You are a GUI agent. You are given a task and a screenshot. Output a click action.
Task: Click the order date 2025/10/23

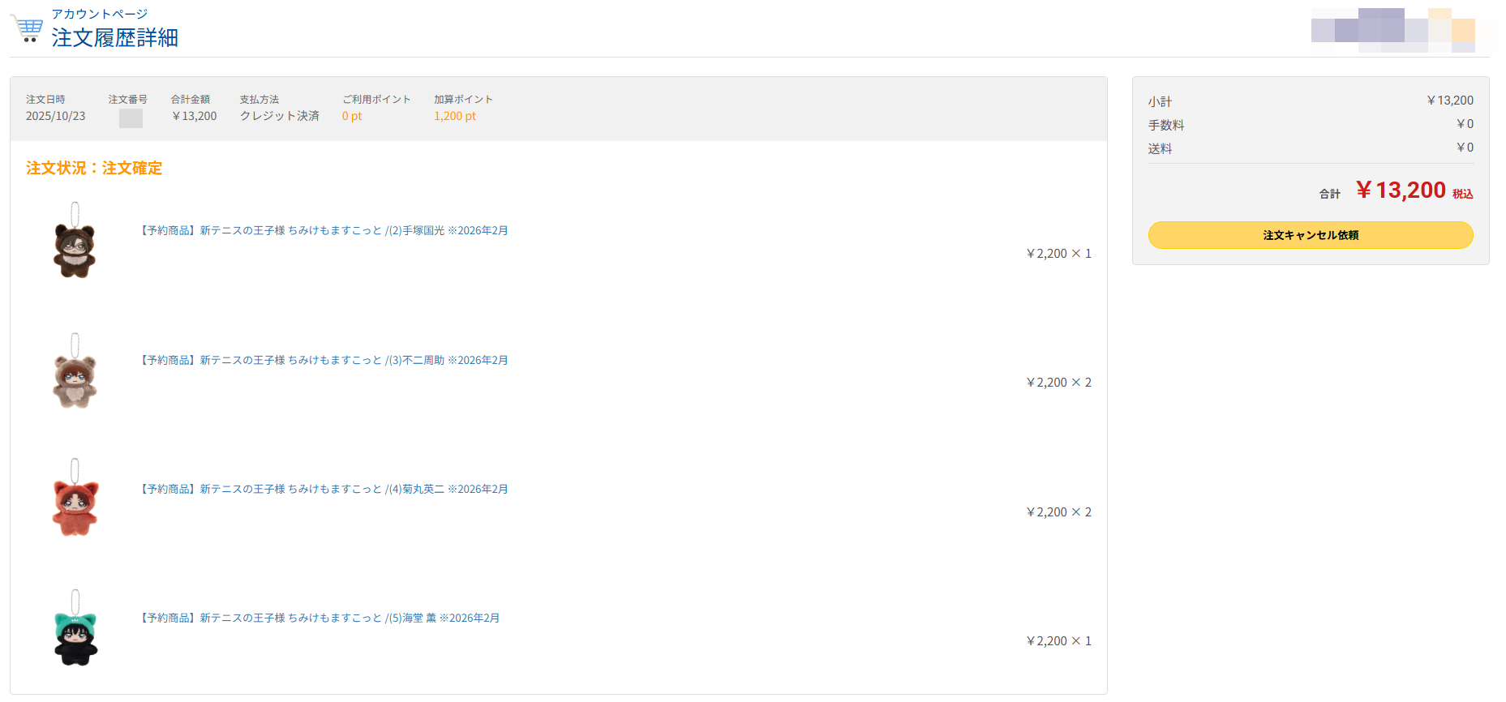pos(55,117)
